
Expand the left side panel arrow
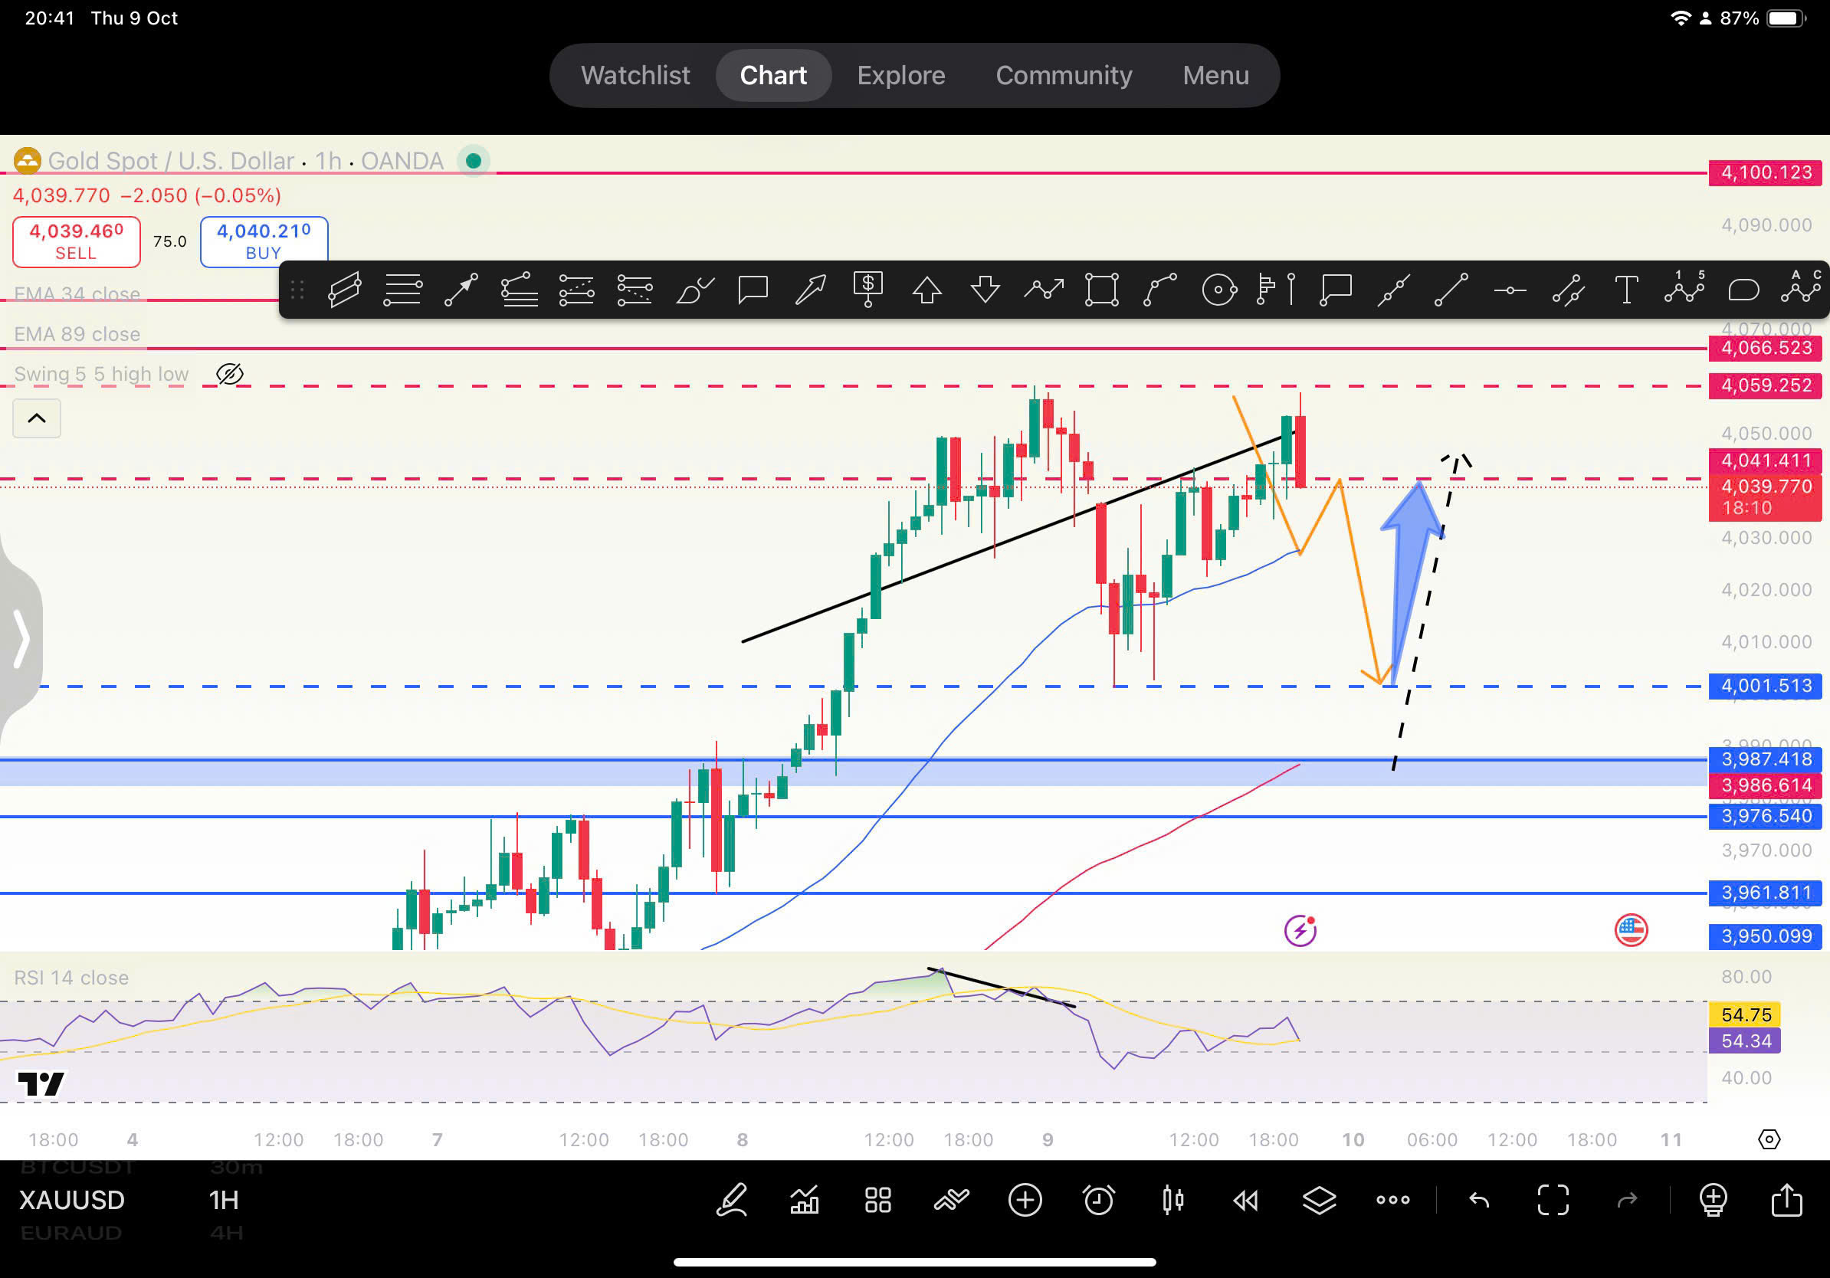point(21,638)
